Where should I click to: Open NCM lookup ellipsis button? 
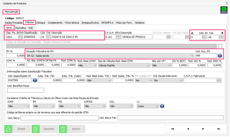[20, 37]
